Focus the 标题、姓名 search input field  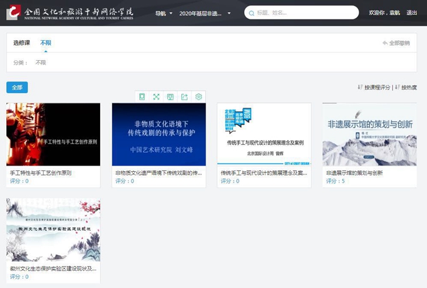point(305,13)
